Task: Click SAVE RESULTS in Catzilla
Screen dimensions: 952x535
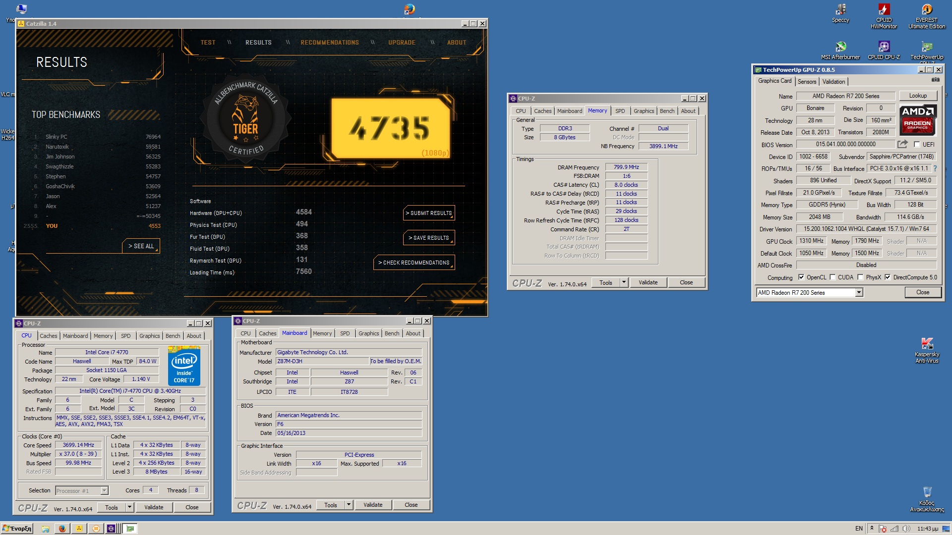Action: click(429, 238)
